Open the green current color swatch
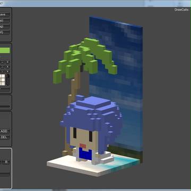The width and height of the screenshot is (191, 191). coord(5,50)
